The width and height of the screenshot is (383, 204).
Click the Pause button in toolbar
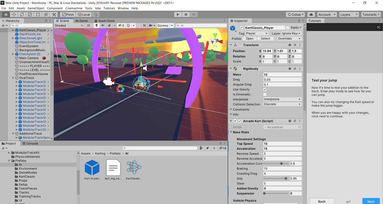pyautogui.click(x=186, y=14)
